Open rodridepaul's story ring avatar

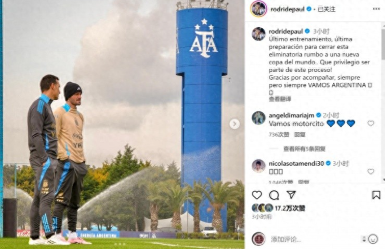click(259, 9)
